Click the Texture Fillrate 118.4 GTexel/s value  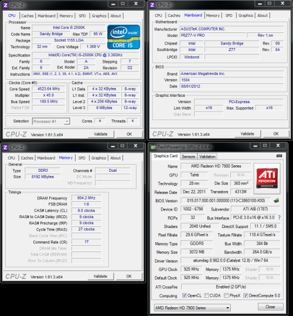pyautogui.click(x=262, y=235)
